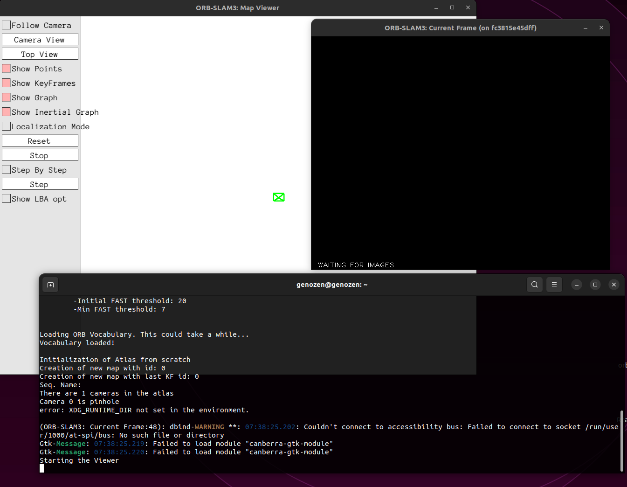The height and width of the screenshot is (487, 627).
Task: Click the green camera frustum marker
Action: tap(278, 197)
